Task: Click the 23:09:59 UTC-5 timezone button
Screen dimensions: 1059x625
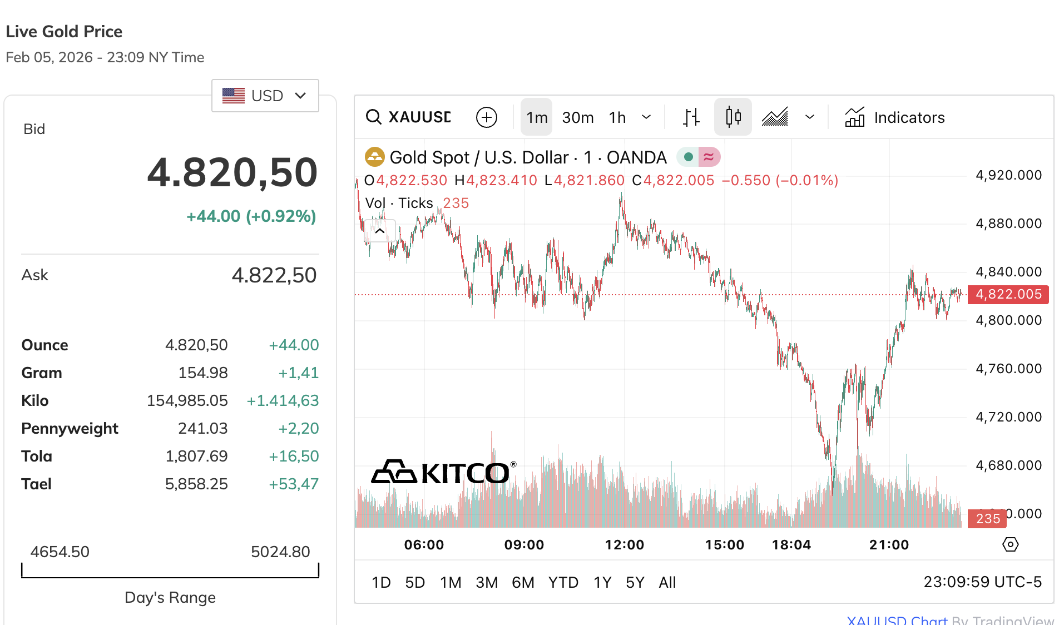Action: (x=982, y=582)
